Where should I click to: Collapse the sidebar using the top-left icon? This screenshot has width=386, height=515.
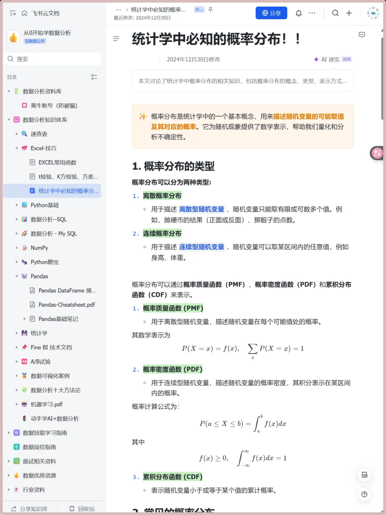click(12, 13)
